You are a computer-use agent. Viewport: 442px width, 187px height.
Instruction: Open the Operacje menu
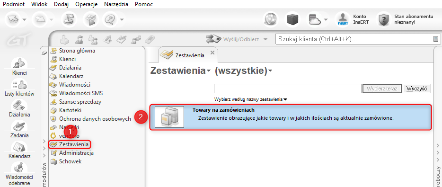click(x=87, y=4)
